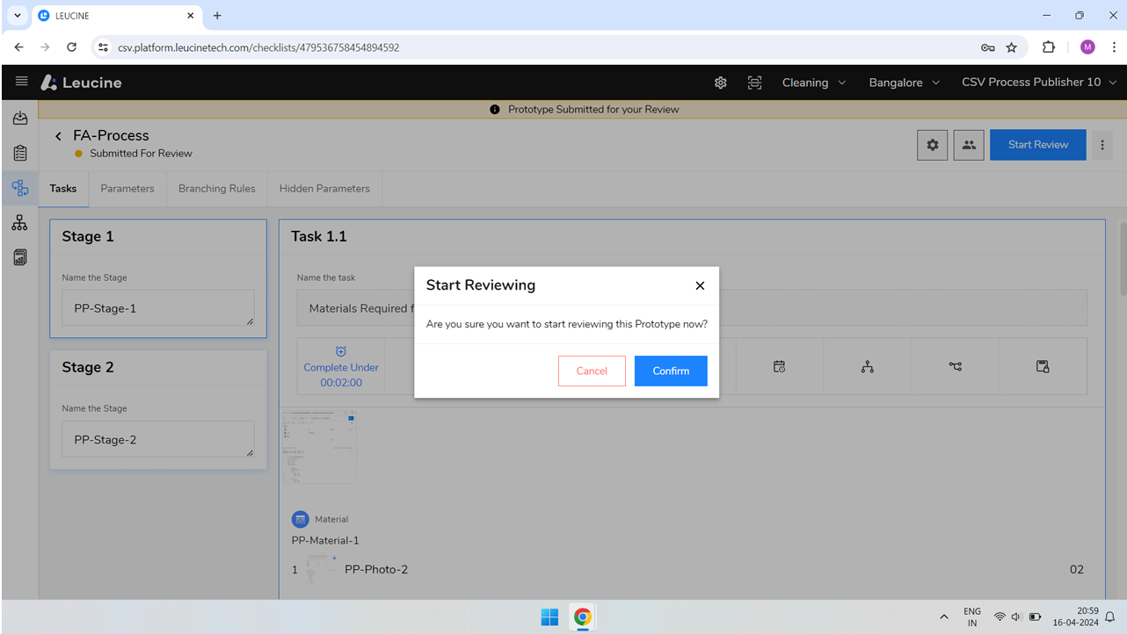Click the hierarchy icon in the sidebar
The width and height of the screenshot is (1127, 634).
click(x=19, y=222)
